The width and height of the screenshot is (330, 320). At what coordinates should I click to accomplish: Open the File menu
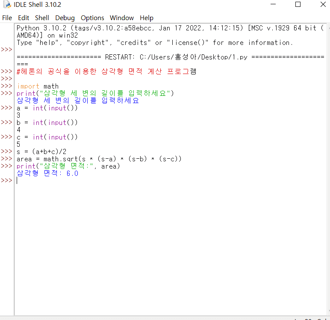click(x=7, y=18)
